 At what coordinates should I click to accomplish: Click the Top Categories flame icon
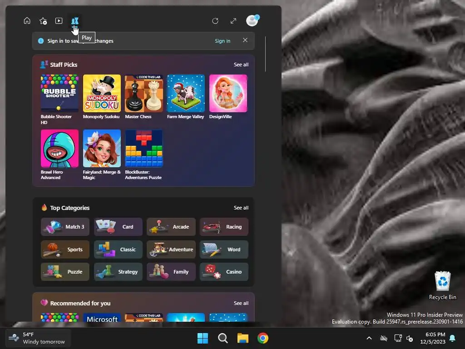(x=44, y=207)
